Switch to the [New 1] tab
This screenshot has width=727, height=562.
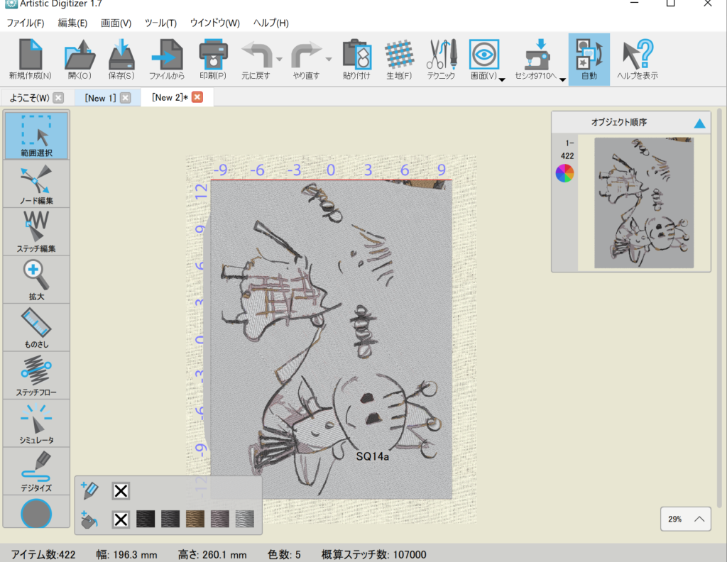coord(100,98)
